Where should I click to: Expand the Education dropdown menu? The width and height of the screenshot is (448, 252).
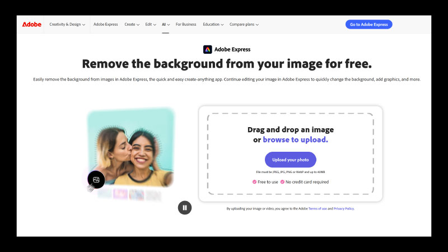point(213,25)
